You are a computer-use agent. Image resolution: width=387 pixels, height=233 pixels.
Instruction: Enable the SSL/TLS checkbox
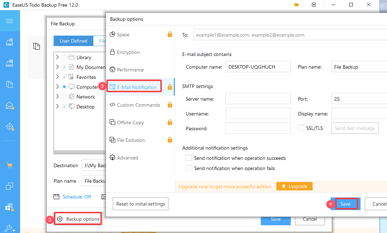[301, 128]
